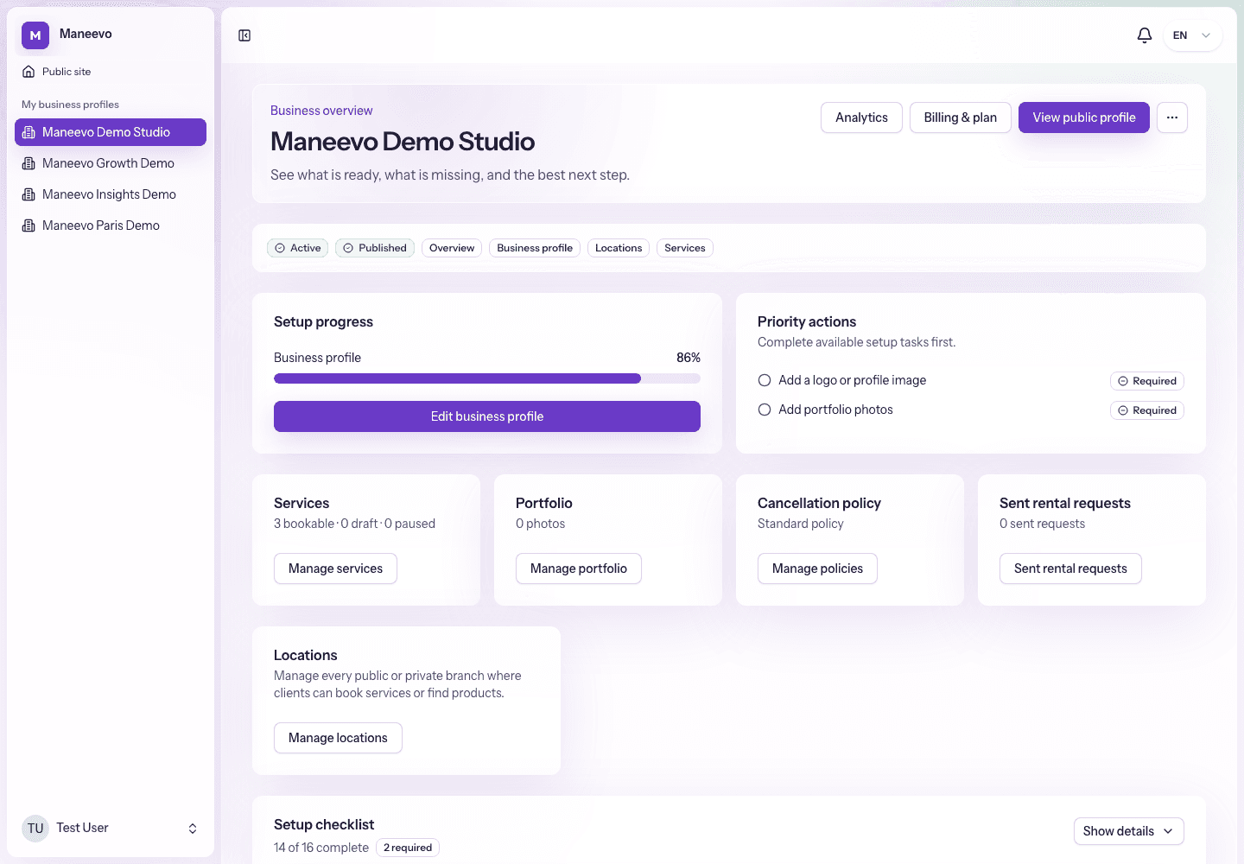
Task: Click the building icon beside Maneevo Paris Demo
Action: pyautogui.click(x=29, y=226)
